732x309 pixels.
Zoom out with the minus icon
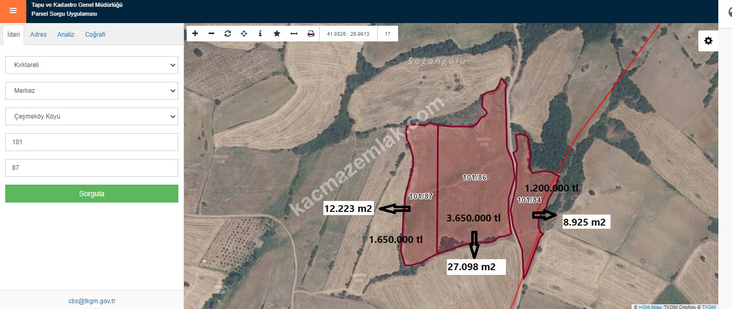click(211, 34)
